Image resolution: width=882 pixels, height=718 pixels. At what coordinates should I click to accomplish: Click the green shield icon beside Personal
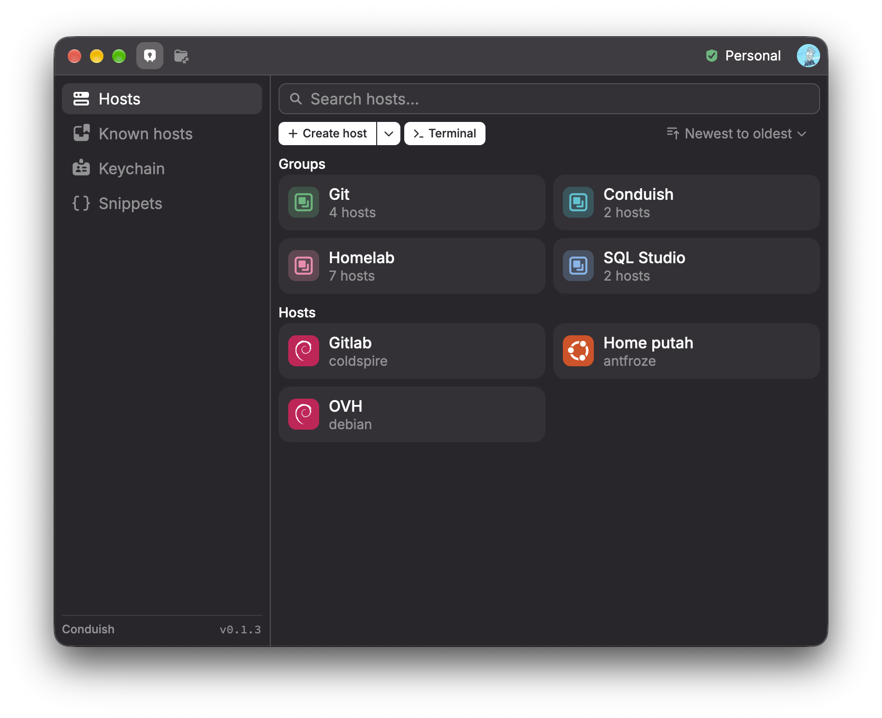(x=711, y=56)
